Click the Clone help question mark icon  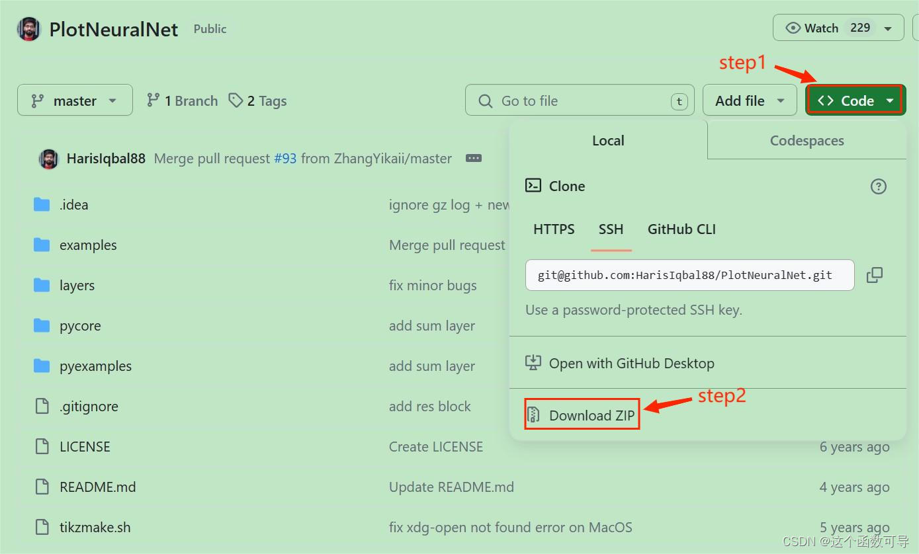(878, 186)
